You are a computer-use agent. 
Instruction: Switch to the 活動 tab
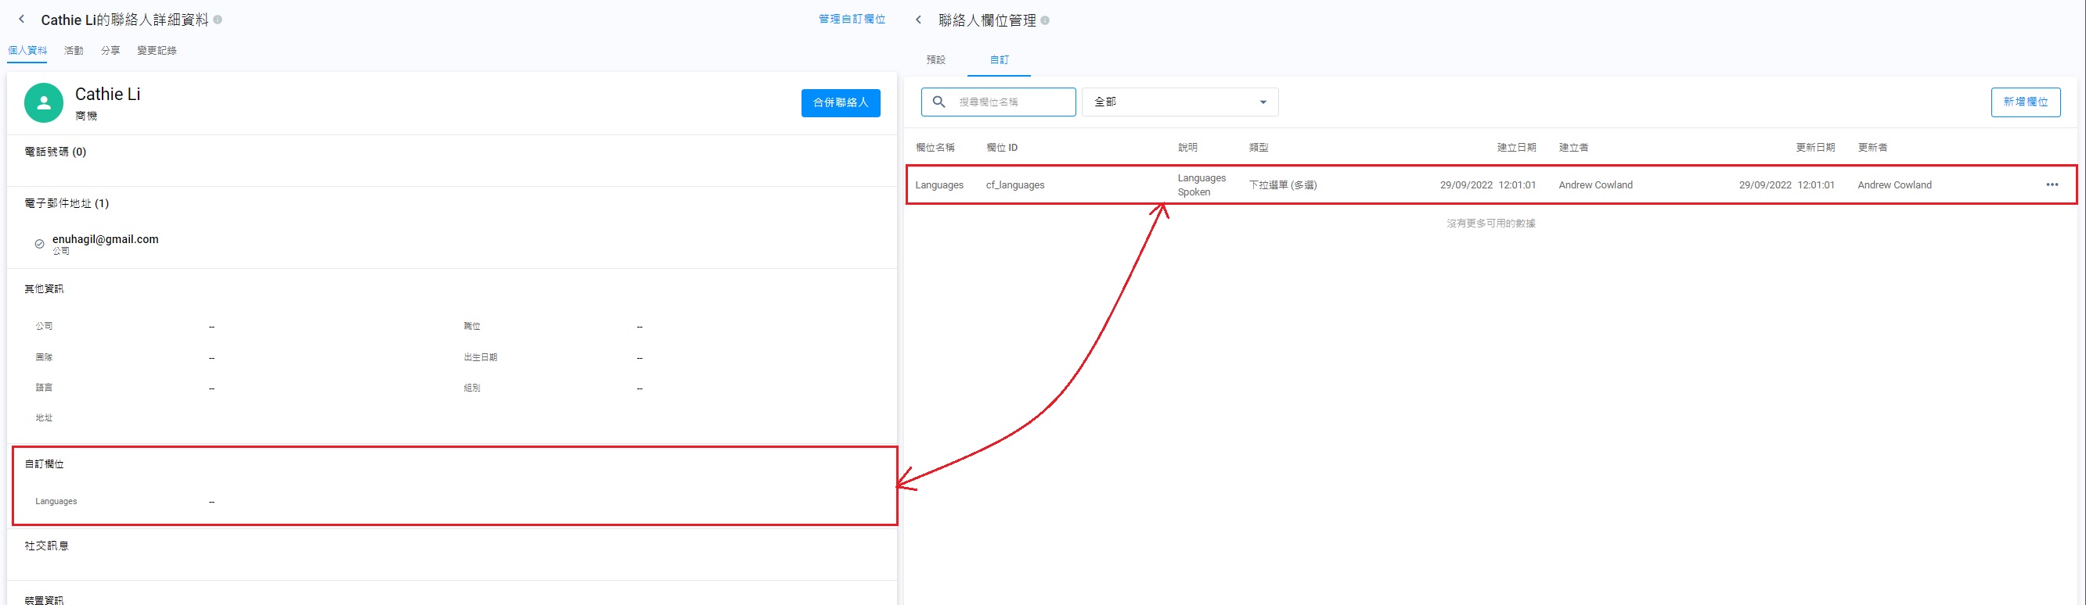pyautogui.click(x=74, y=51)
